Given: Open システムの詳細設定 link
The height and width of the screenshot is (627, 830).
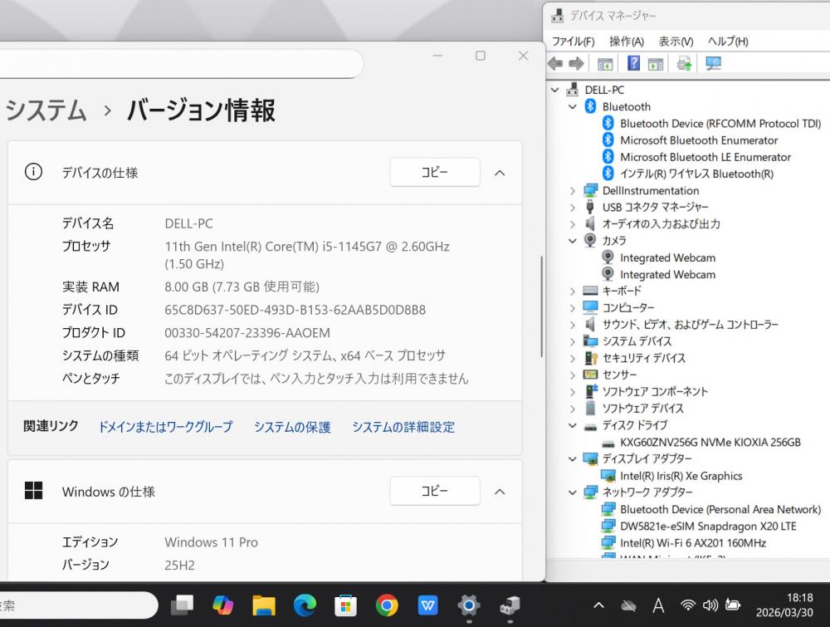Looking at the screenshot, I should tap(403, 427).
